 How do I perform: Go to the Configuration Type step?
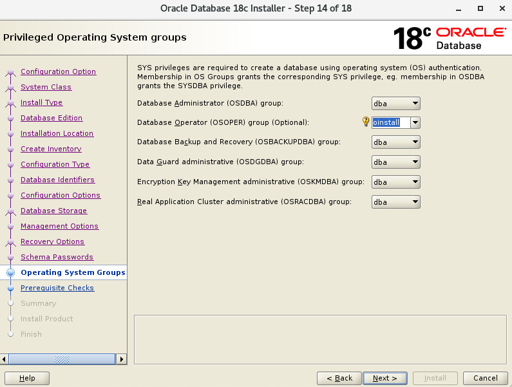coord(55,164)
